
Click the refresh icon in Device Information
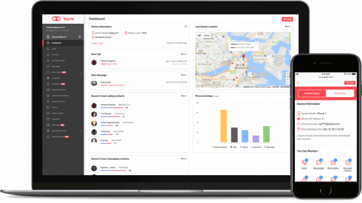coord(186,26)
